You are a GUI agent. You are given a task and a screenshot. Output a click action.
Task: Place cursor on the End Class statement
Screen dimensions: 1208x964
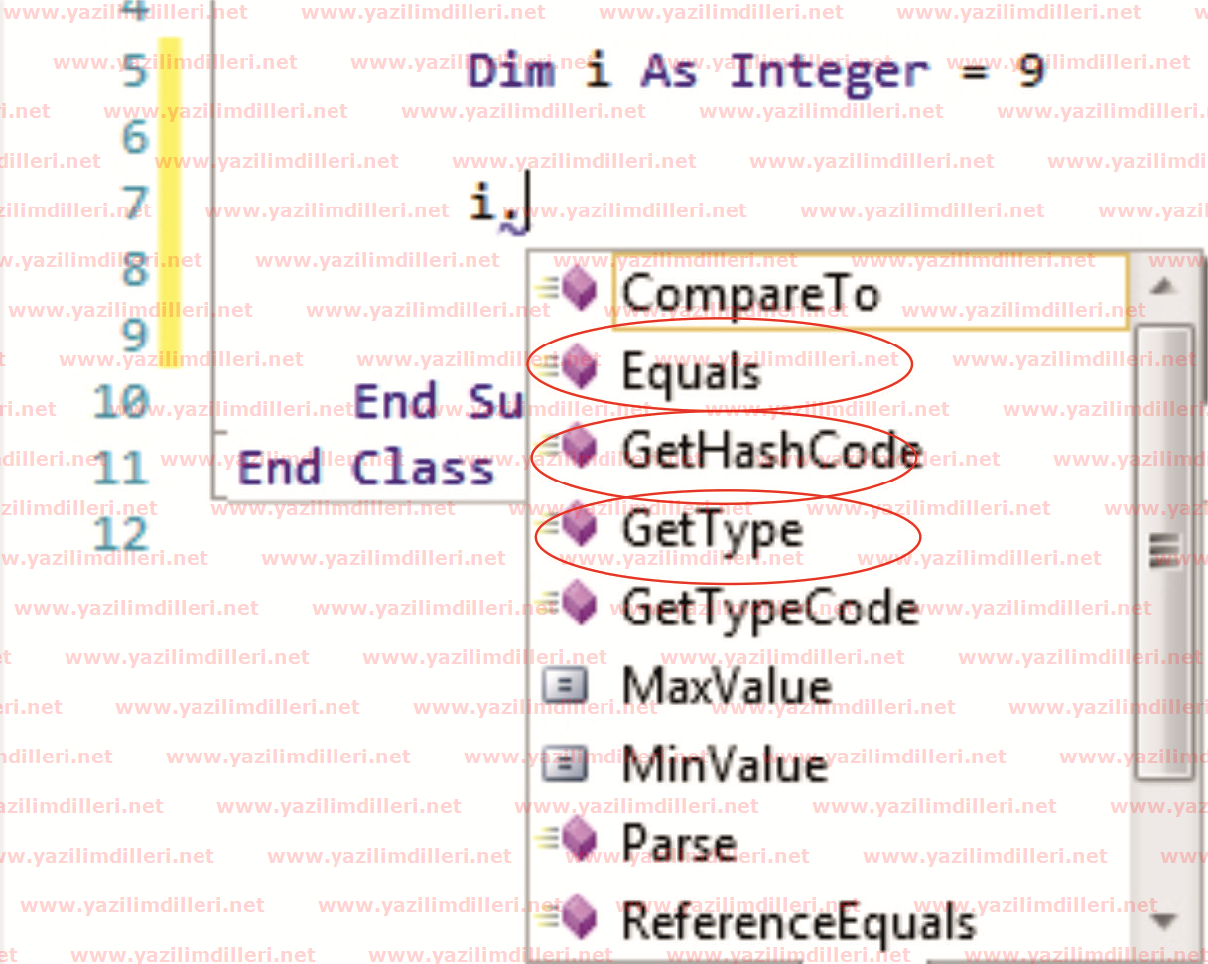365,467
